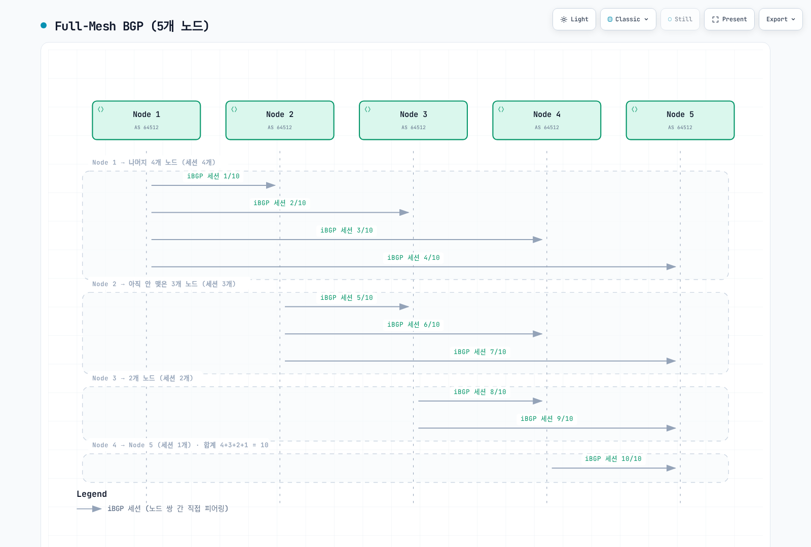811x547 pixels.
Task: Select the iBGP 세션 1/10 message label
Action: 213,176
